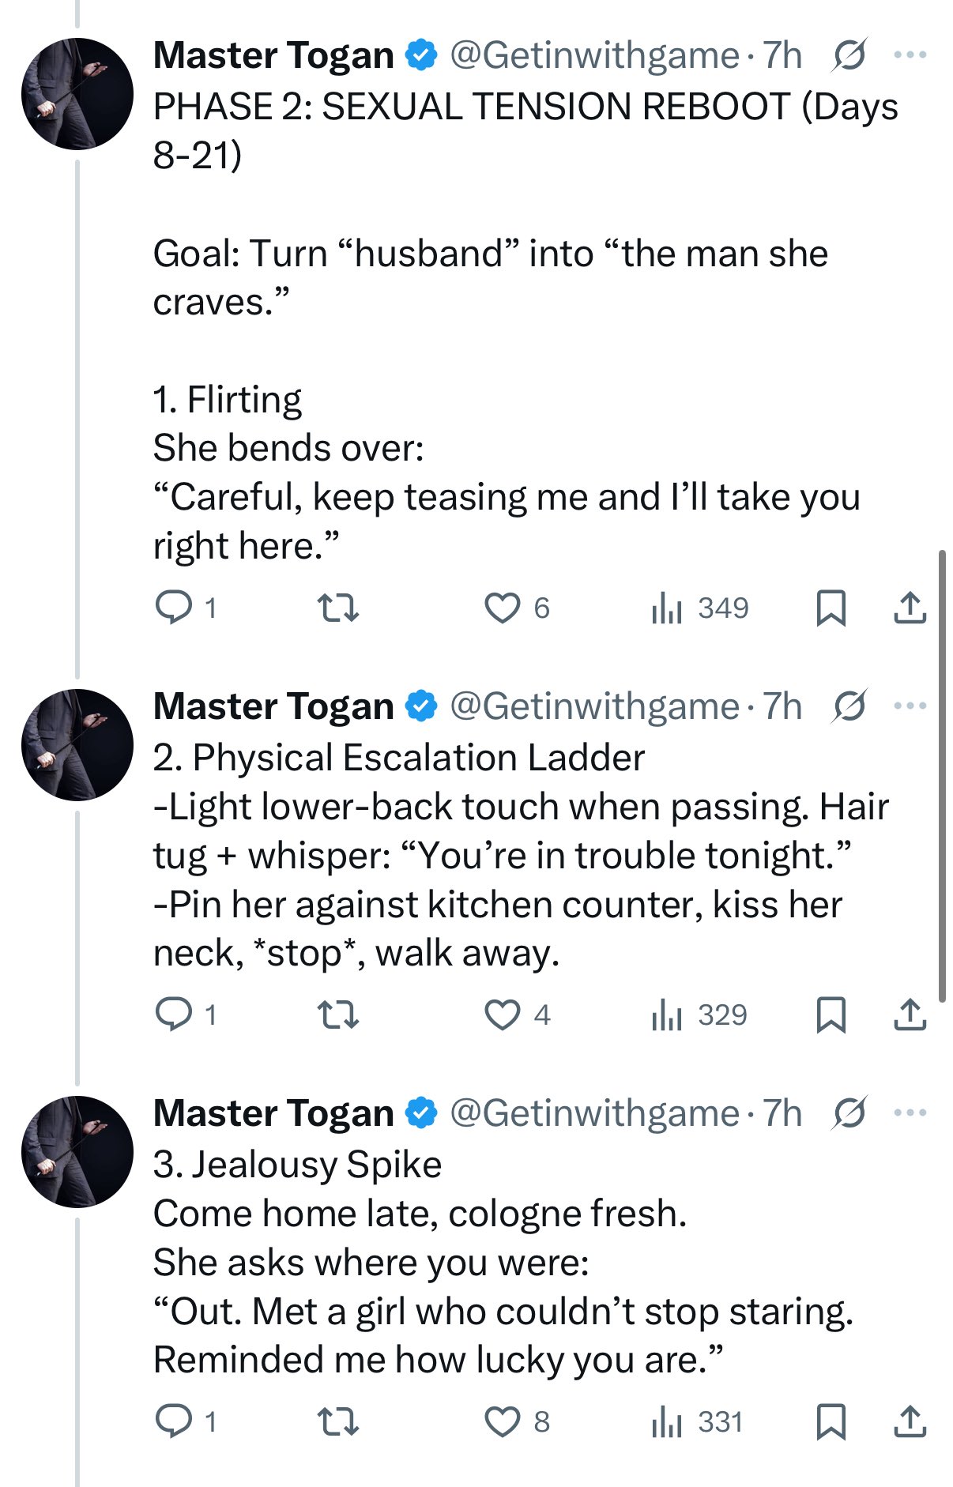The image size is (953, 1487).
Task: Reply to the Physical Escalation Ladder tweet
Action: [174, 1015]
